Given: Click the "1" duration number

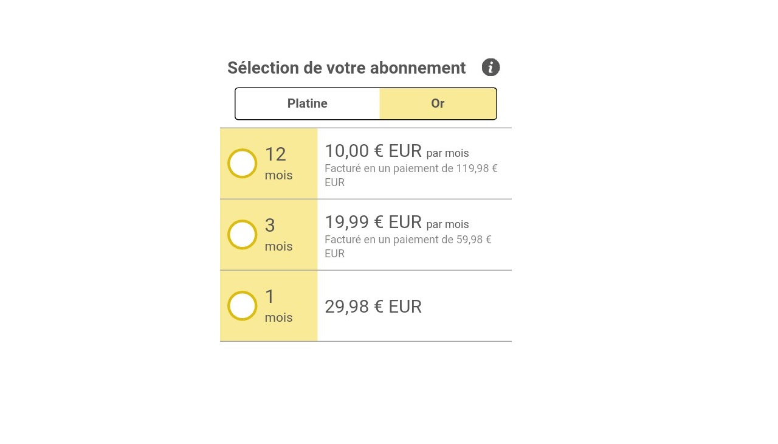Looking at the screenshot, I should [270, 297].
